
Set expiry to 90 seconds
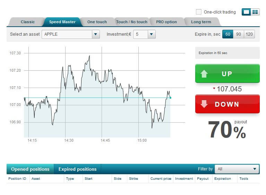(x=239, y=34)
